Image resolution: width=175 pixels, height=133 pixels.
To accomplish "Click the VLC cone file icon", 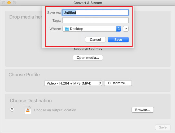I will pyautogui.click(x=28, y=110).
